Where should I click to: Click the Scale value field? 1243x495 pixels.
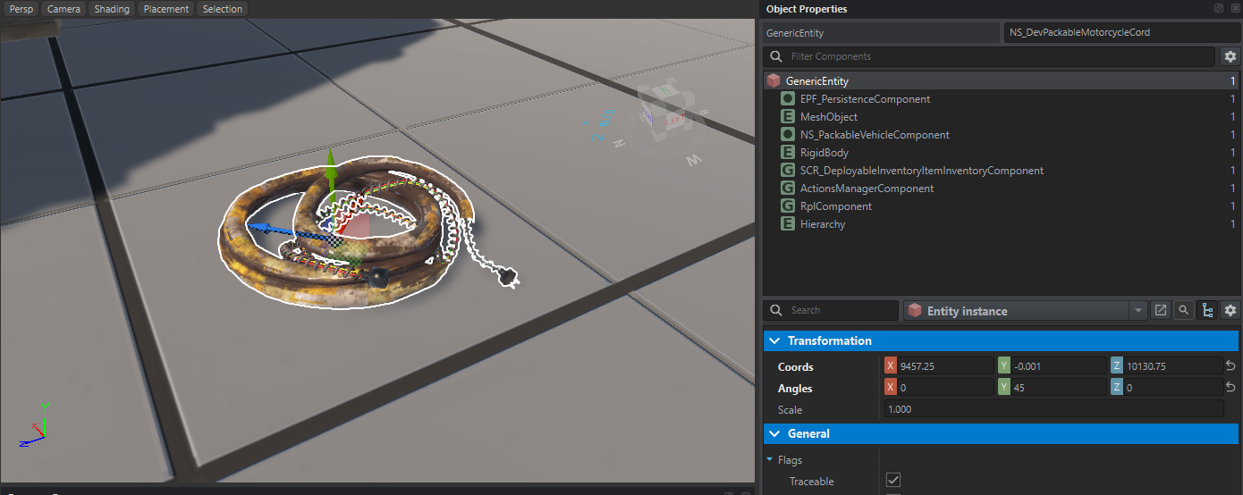[x=1053, y=409]
